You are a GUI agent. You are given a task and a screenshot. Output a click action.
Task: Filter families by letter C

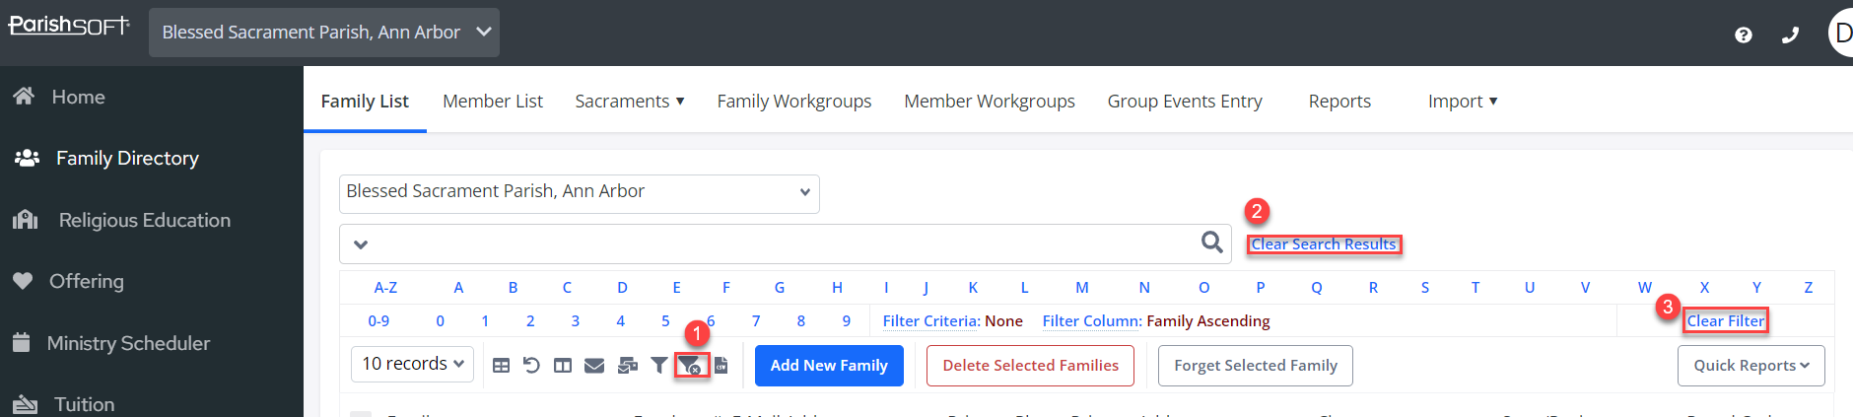(567, 288)
